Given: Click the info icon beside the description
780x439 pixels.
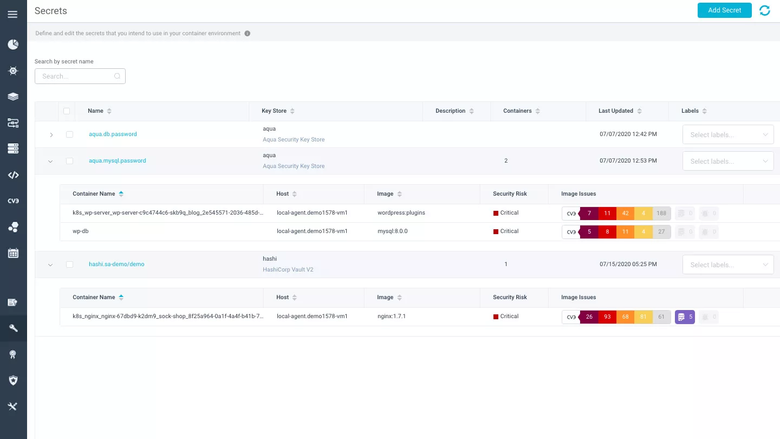Looking at the screenshot, I should coord(248,33).
